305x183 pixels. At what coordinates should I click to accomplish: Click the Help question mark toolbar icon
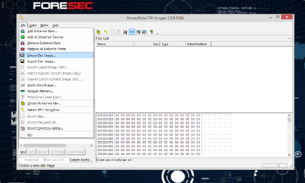click(x=151, y=32)
